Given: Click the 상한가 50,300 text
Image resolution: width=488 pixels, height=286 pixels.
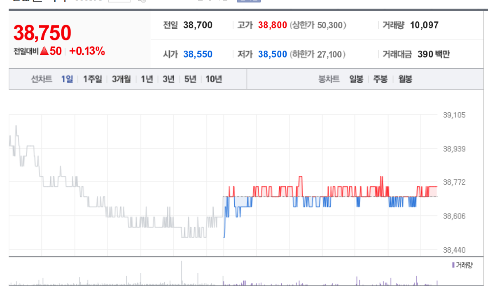Looking at the screenshot, I should point(318,25).
